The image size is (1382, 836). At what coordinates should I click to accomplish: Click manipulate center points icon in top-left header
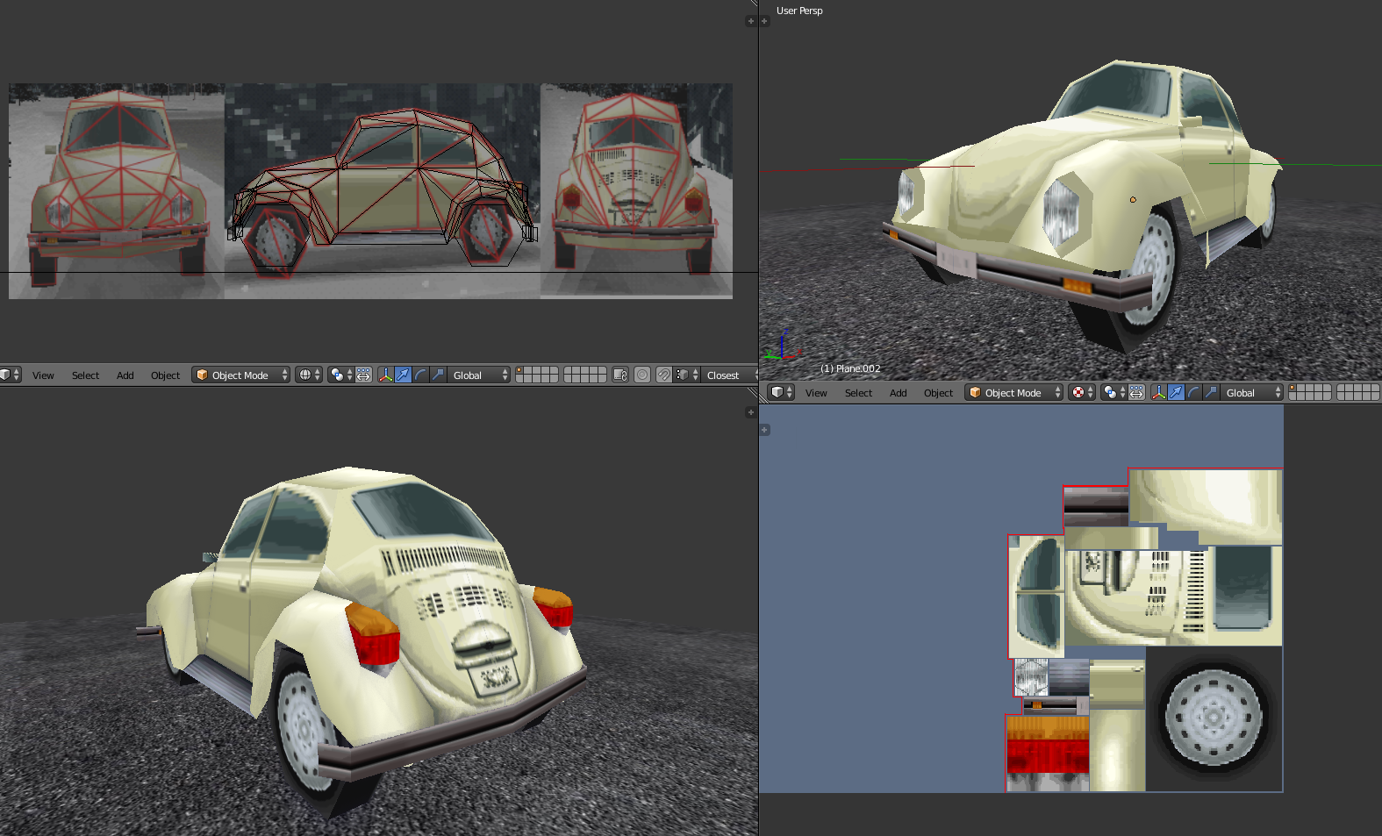click(x=363, y=375)
